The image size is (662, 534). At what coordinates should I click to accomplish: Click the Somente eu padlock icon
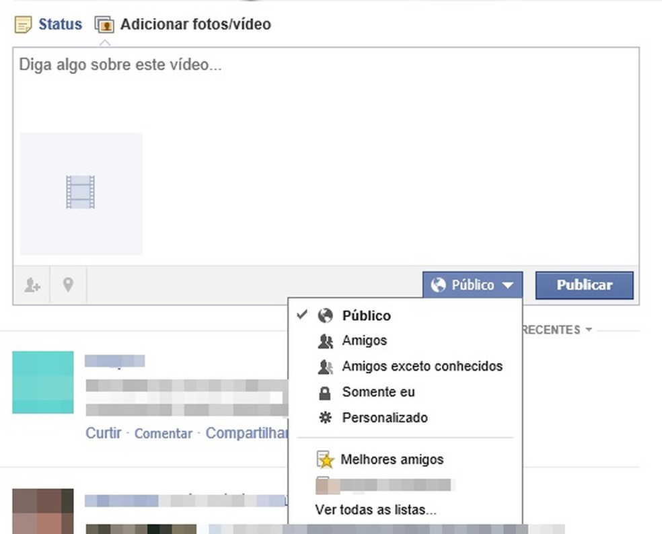coord(326,392)
